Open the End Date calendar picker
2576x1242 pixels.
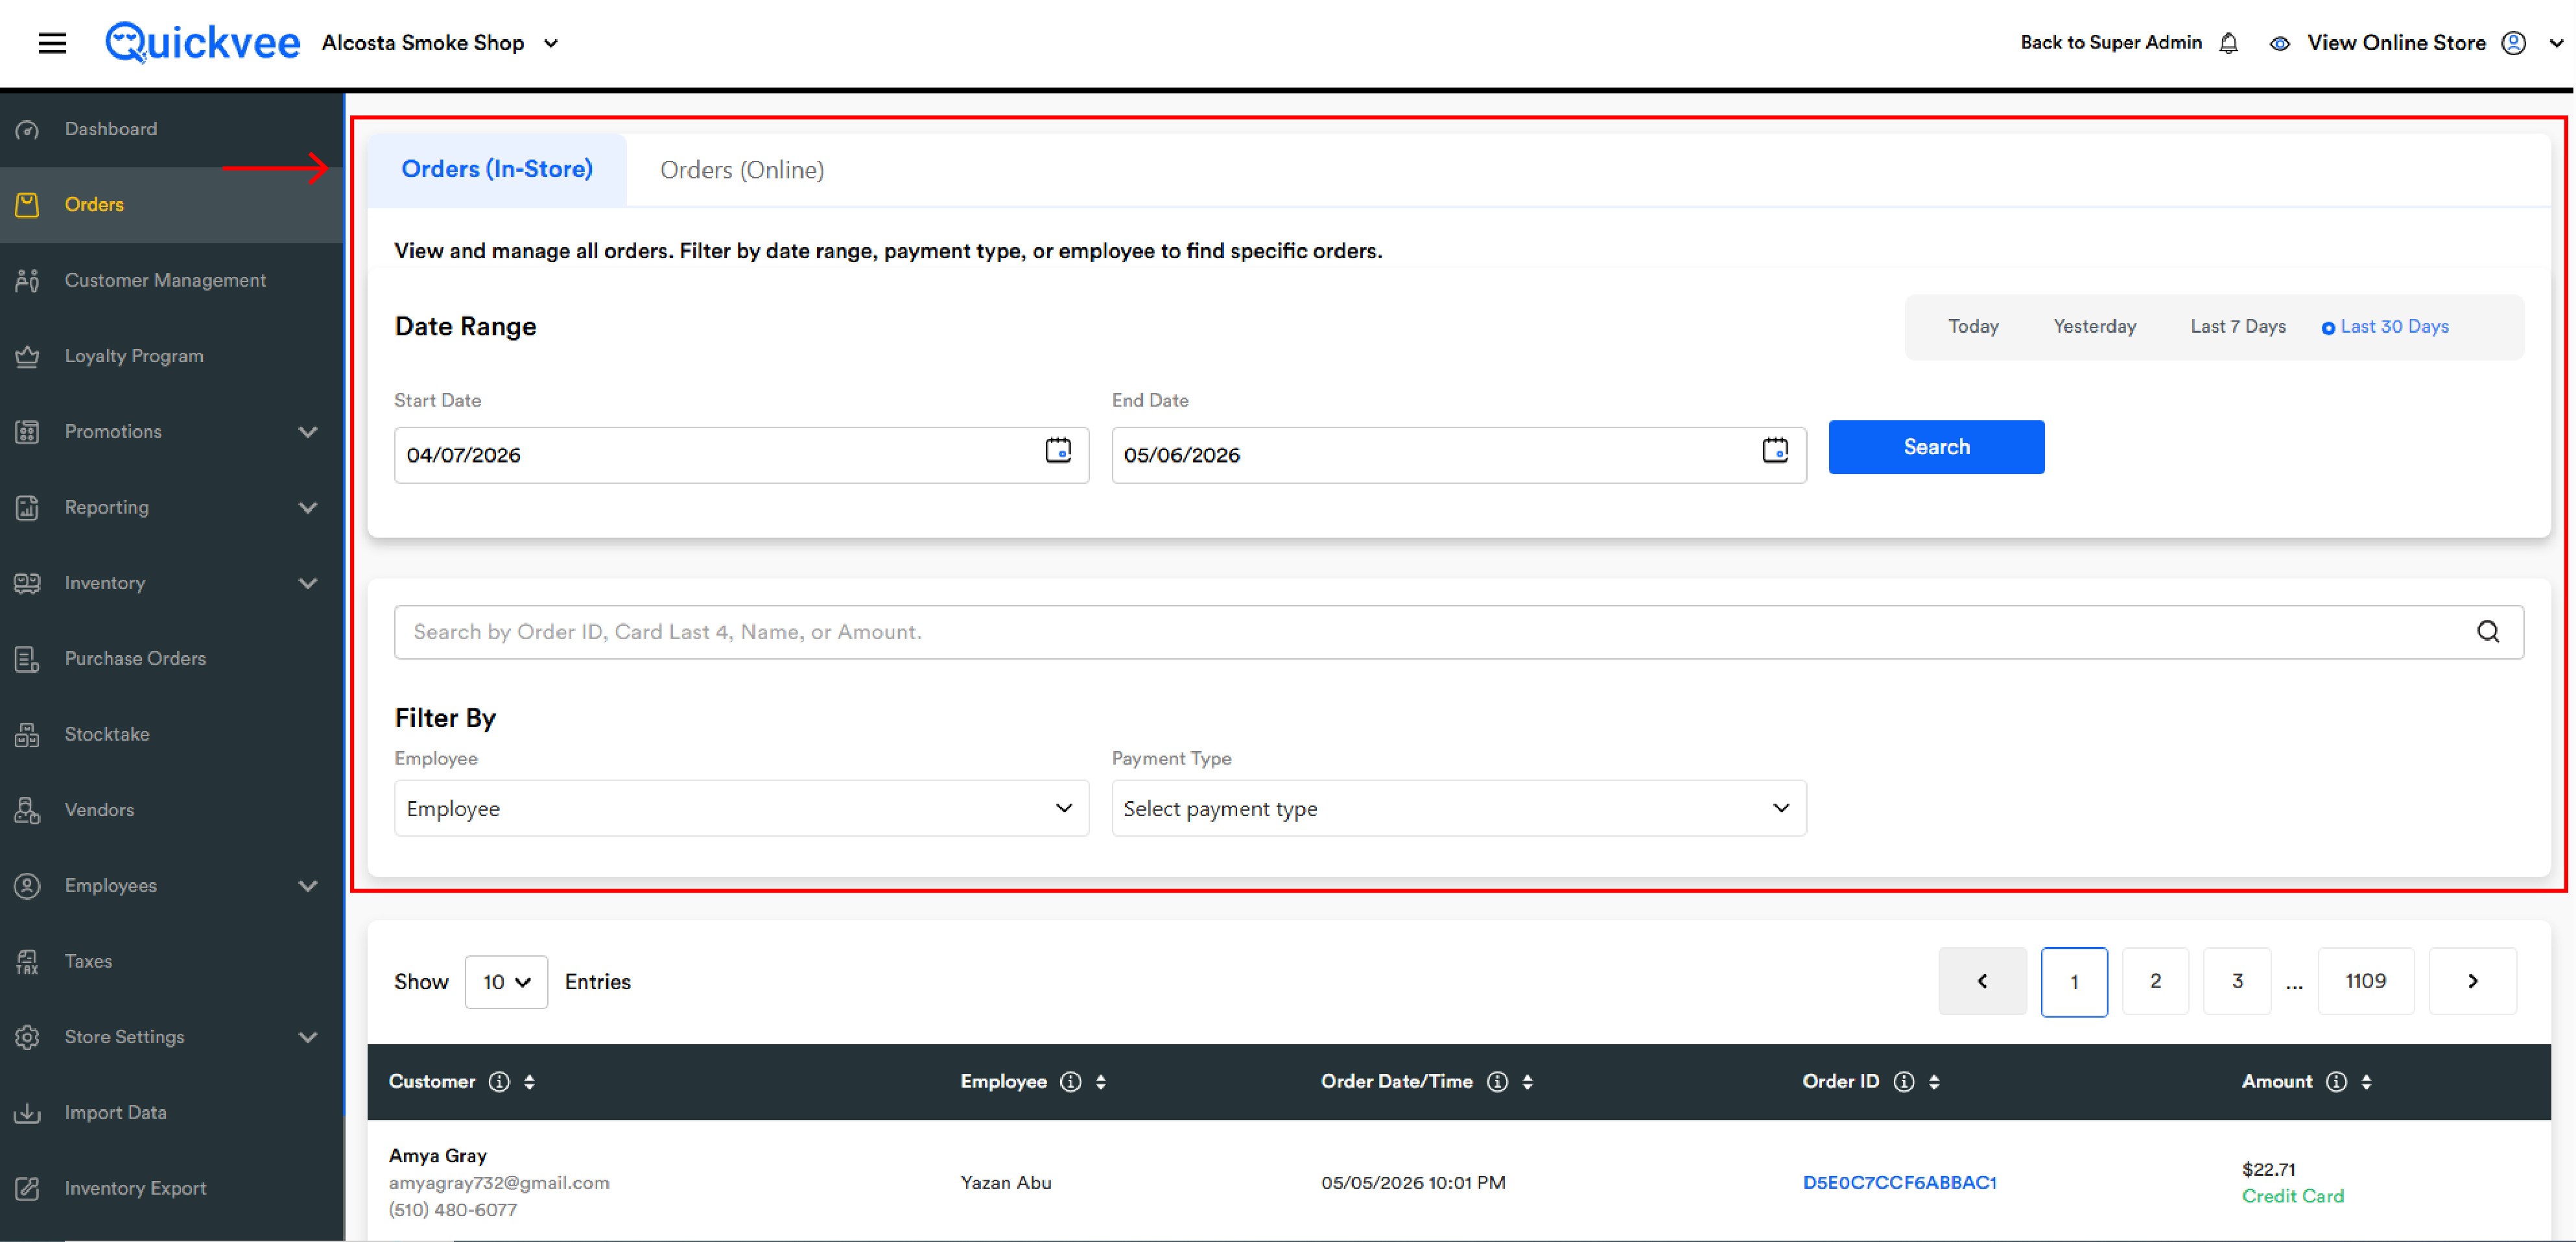pos(1775,451)
